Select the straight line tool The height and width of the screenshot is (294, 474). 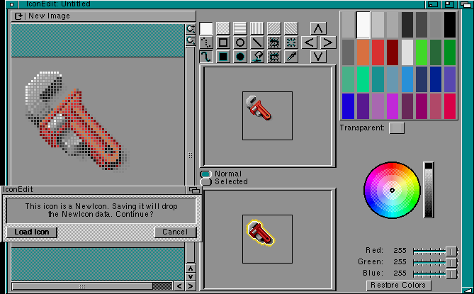(x=257, y=43)
